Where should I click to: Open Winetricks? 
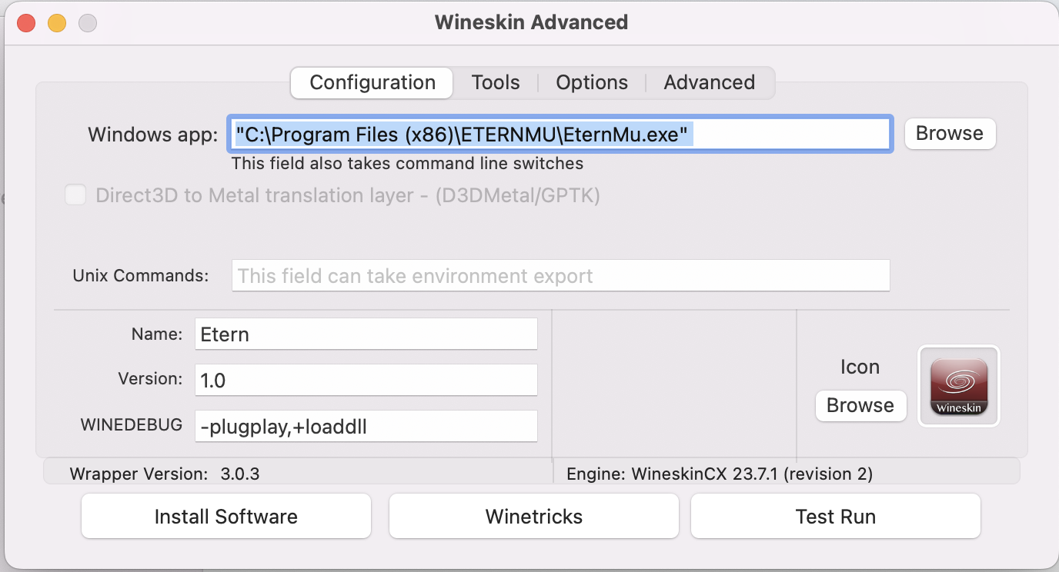click(534, 517)
